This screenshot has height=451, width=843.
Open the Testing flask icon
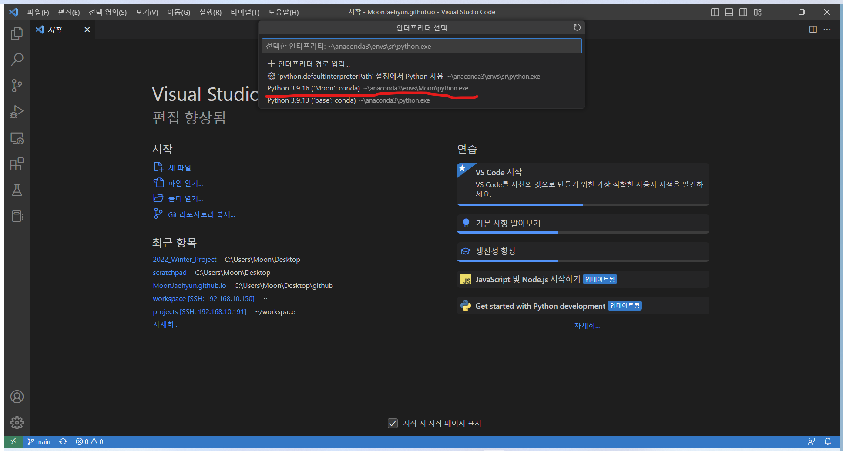pos(17,190)
